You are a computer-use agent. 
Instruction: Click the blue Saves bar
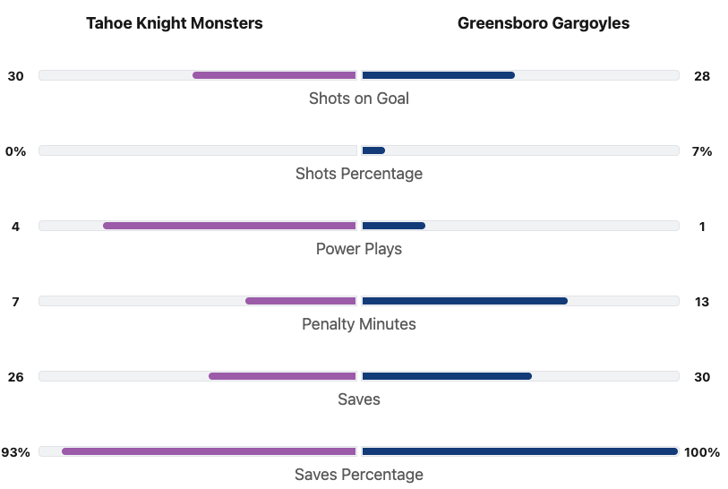[x=447, y=376]
